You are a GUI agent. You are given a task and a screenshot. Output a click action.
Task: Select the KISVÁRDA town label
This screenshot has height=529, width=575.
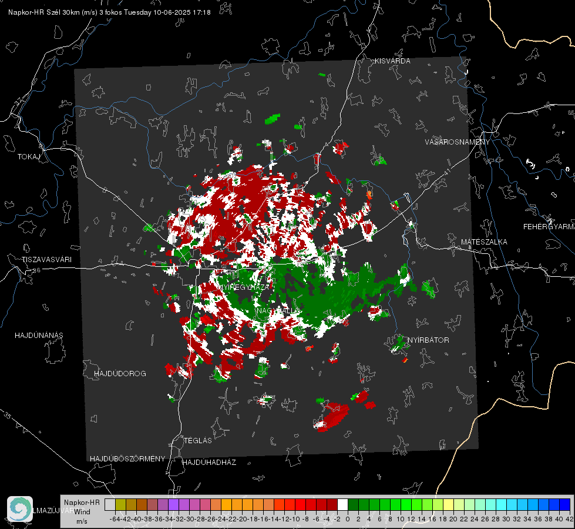click(x=392, y=61)
